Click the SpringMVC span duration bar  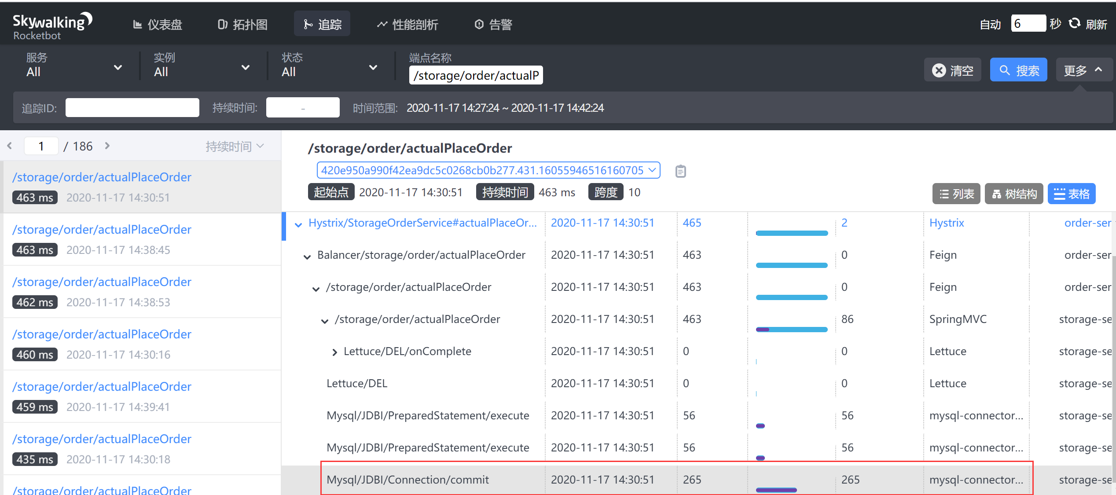click(792, 329)
